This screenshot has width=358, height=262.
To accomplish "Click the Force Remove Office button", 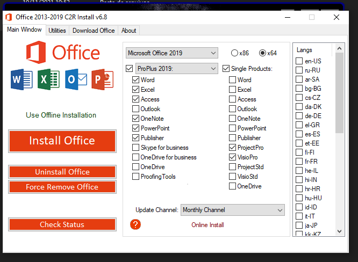I will point(62,187).
